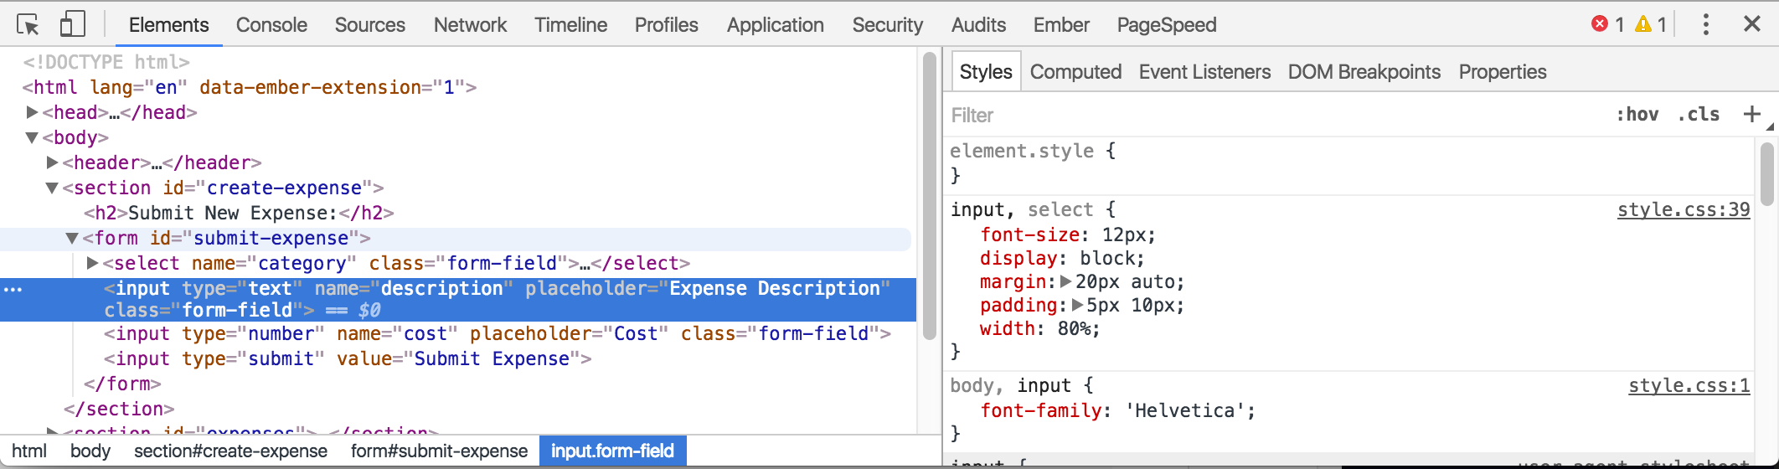Open the ellipsis actions for selected node
Screen dimensions: 1779x469
pos(13,289)
